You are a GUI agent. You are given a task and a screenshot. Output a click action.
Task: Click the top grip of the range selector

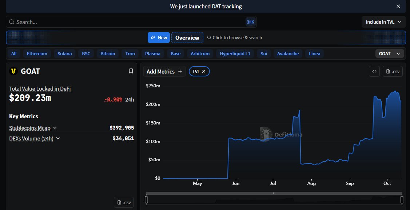point(274,193)
